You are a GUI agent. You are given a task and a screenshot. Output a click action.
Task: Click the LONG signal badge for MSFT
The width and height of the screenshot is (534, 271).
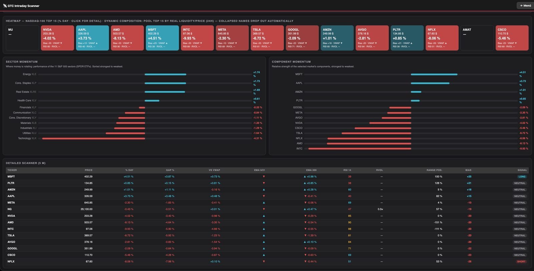pyautogui.click(x=522, y=177)
